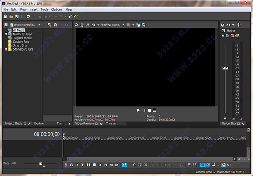This screenshot has height=176, width=253.
Task: Select the Envelope Edit Tool
Action: click(x=134, y=165)
